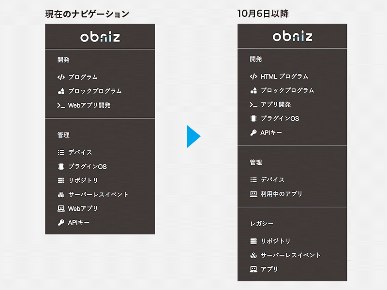Click the obniz logo in the right panel
The height and width of the screenshot is (290, 387).
pyautogui.click(x=292, y=36)
